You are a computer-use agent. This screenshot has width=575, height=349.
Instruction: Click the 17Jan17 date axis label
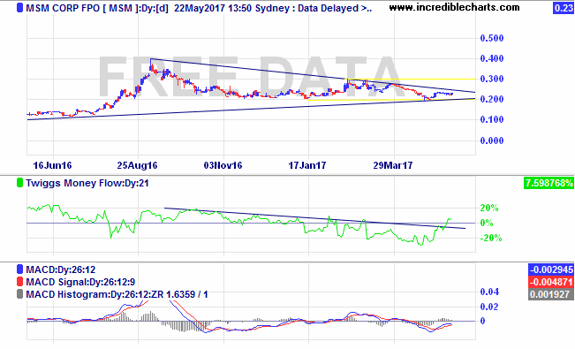(x=307, y=165)
